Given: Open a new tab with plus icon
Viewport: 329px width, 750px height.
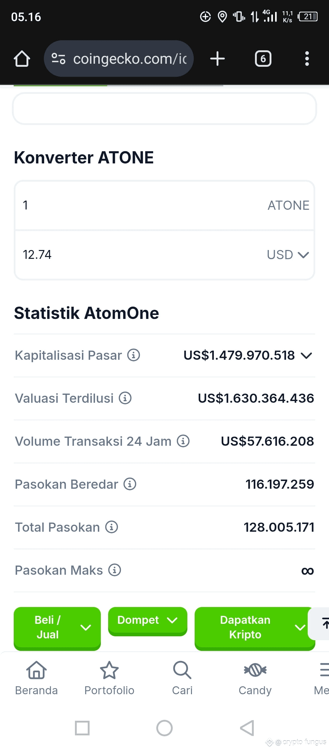Looking at the screenshot, I should click(x=218, y=59).
